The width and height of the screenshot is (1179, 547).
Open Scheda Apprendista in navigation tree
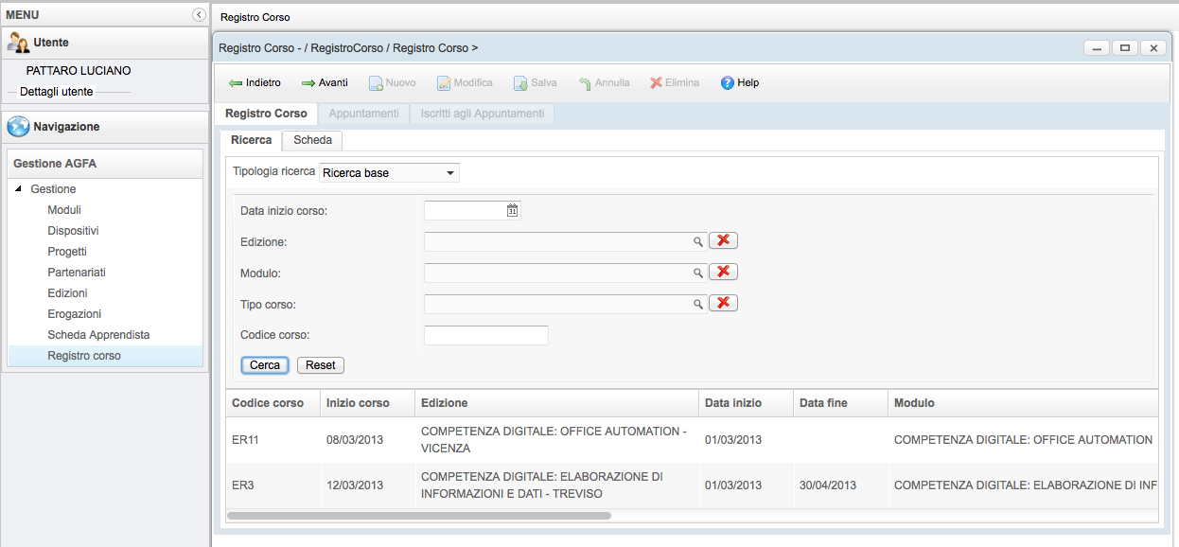coord(98,335)
